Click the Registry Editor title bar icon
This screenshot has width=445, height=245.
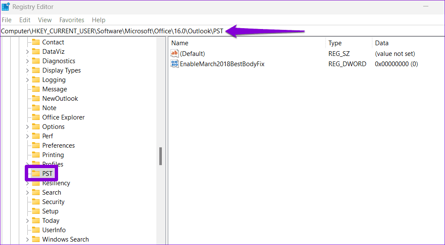tap(6, 7)
